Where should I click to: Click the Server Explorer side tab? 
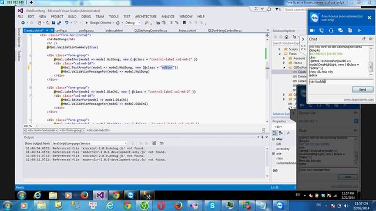coord(19,38)
